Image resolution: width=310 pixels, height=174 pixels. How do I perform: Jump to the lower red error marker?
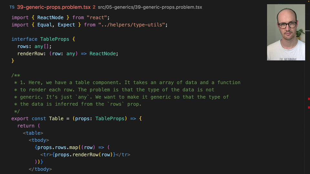(309, 107)
